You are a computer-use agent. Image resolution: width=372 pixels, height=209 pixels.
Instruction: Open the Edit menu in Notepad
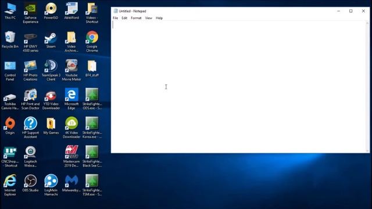[124, 18]
